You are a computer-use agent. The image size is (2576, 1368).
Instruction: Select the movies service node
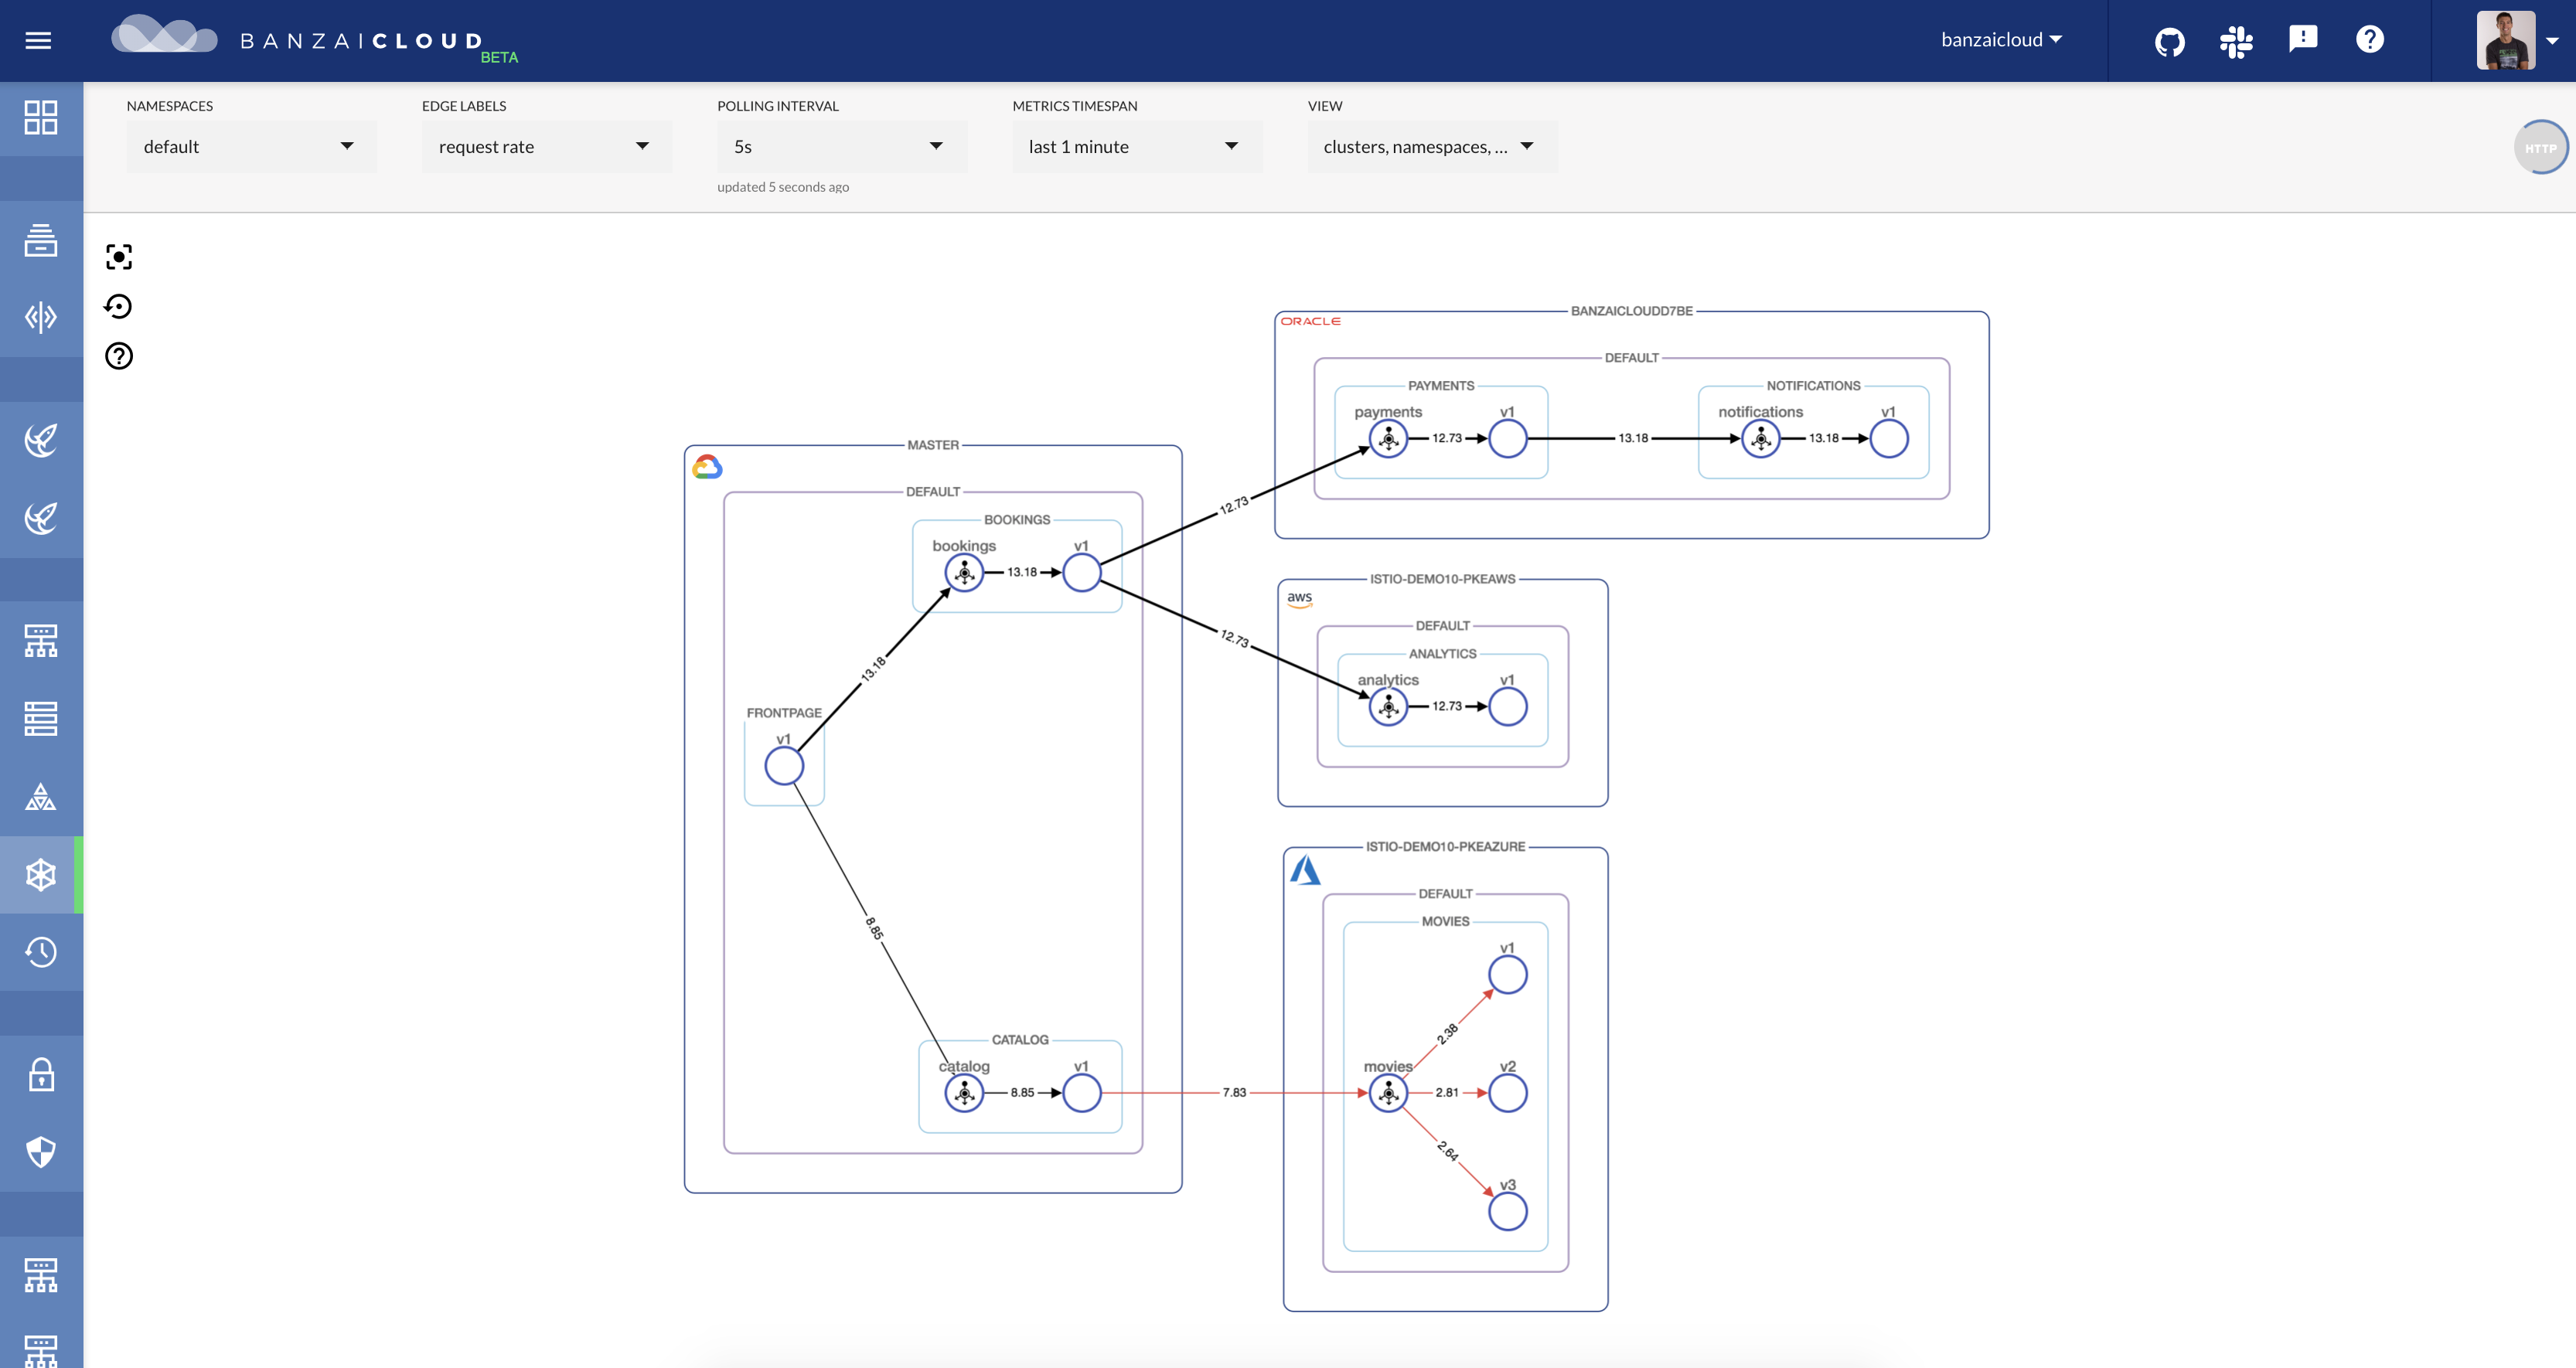(1388, 1093)
